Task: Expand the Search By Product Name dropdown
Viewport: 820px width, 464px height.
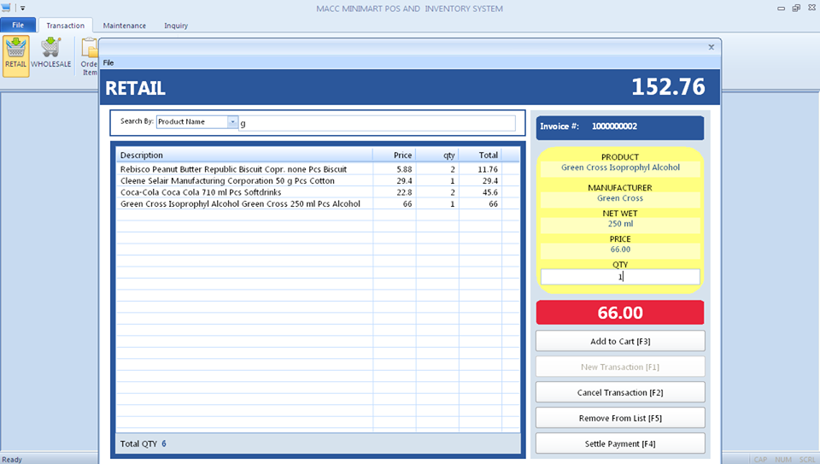Action: click(232, 121)
